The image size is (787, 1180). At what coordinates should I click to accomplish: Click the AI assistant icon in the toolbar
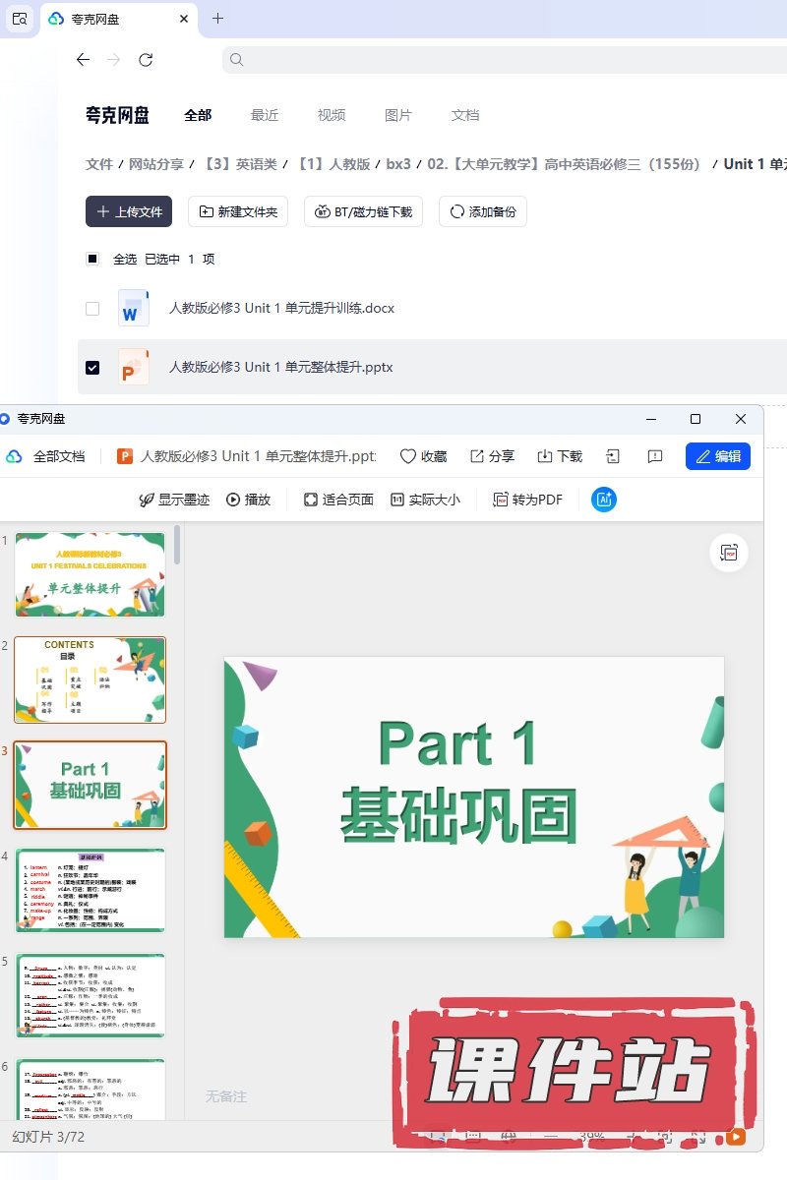(x=604, y=500)
